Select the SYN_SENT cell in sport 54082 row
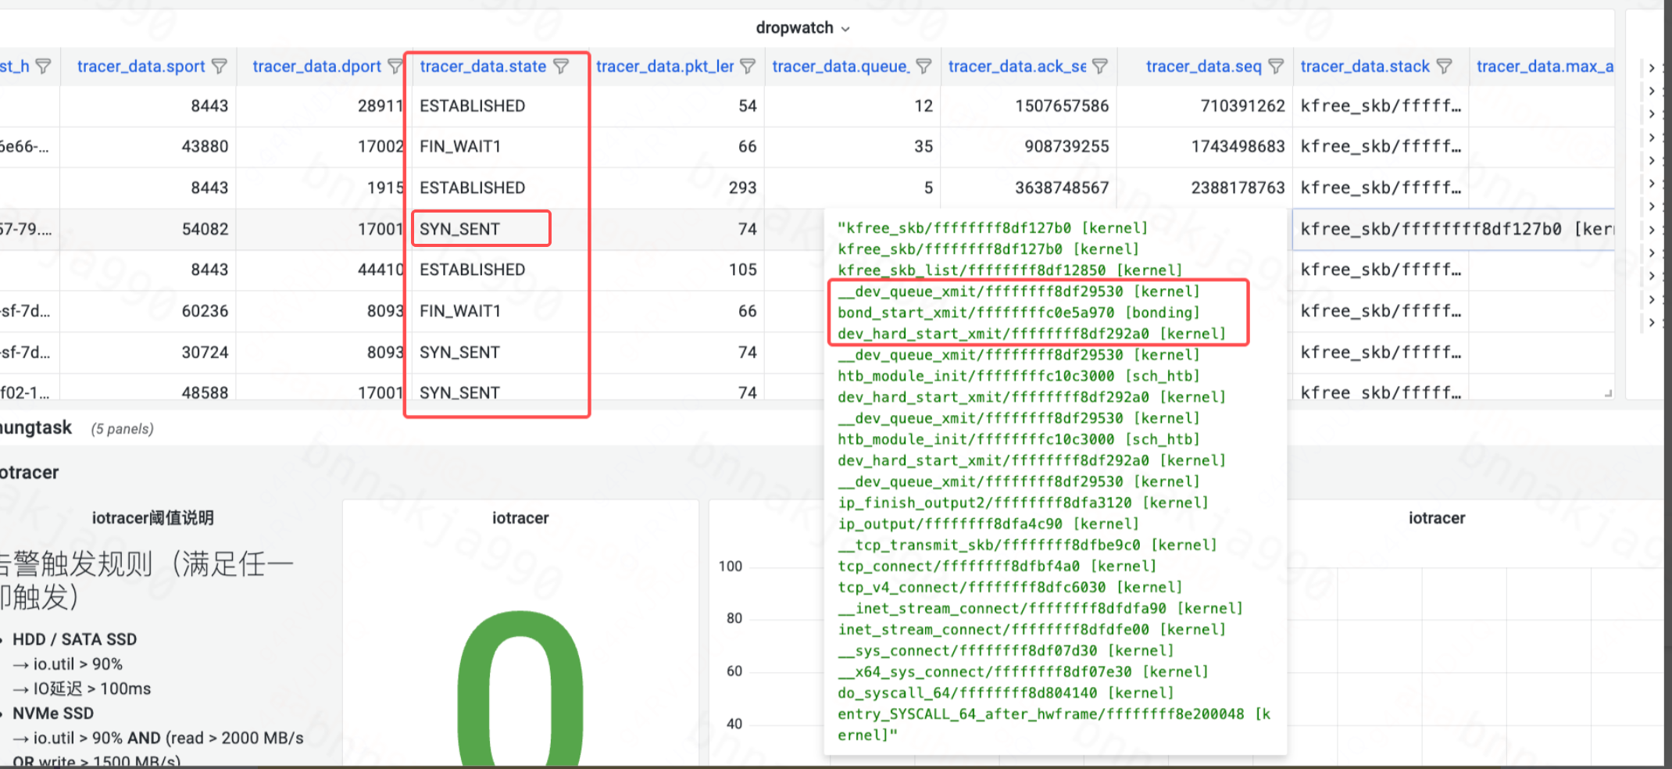This screenshot has width=1672, height=769. coord(459,229)
